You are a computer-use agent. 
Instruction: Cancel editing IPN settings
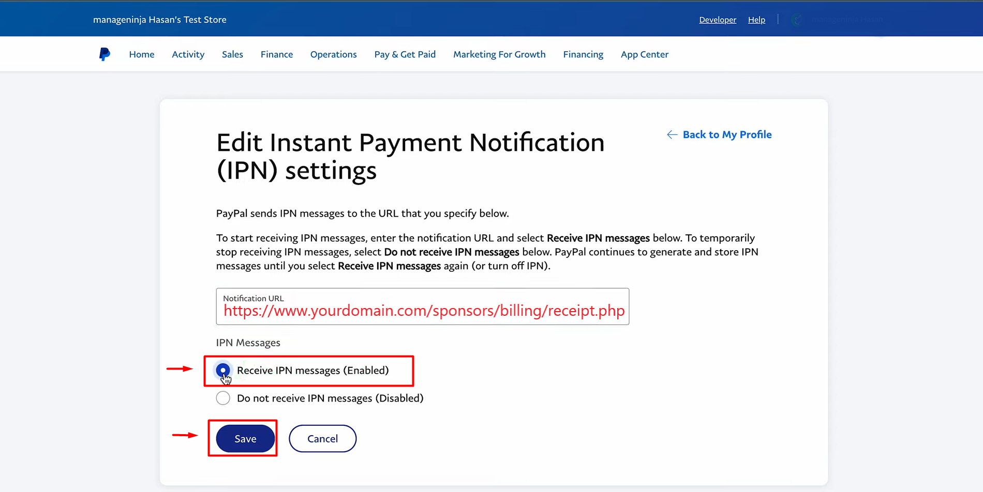(x=322, y=438)
